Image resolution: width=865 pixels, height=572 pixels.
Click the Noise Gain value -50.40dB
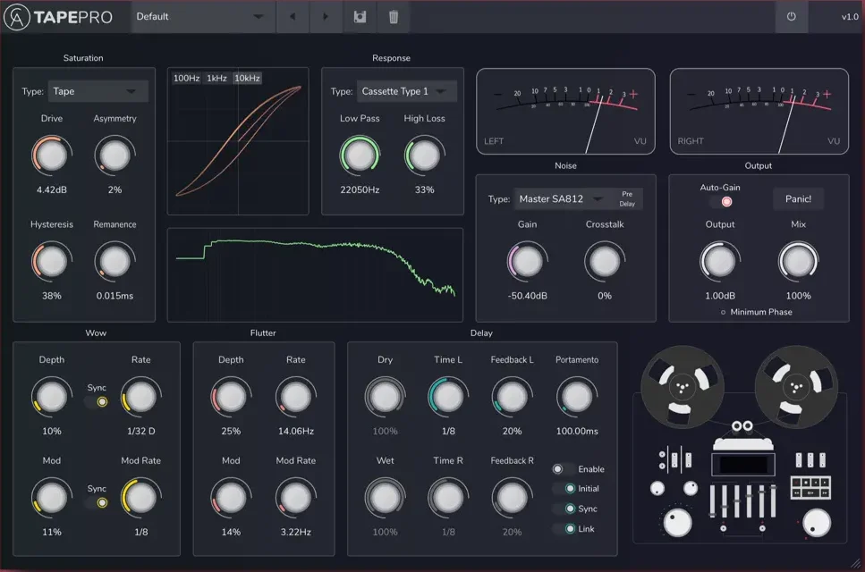(x=528, y=296)
